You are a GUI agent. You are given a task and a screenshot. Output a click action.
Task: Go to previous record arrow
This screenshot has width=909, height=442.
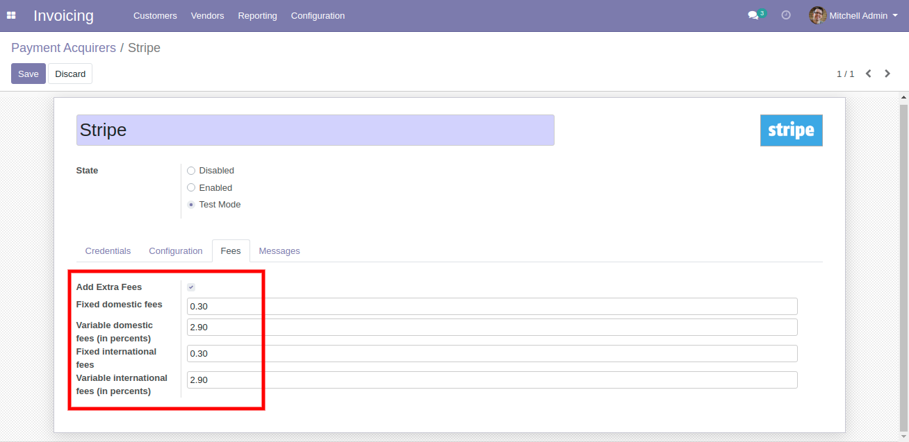[x=868, y=74]
